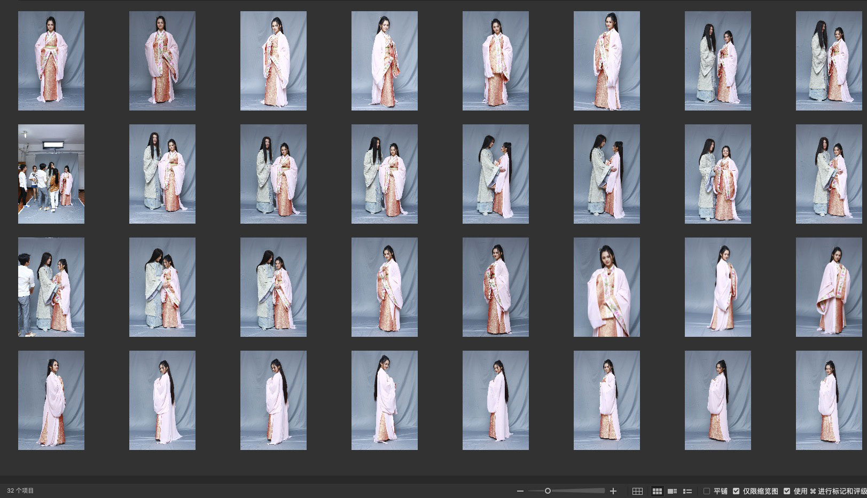Select third-row photo with man in white shirt
The image size is (867, 498).
click(51, 287)
